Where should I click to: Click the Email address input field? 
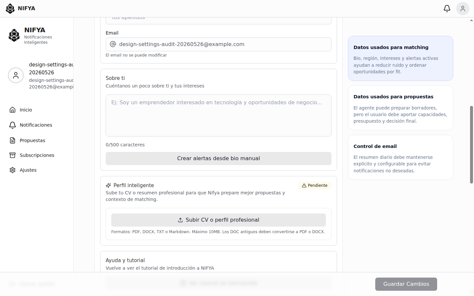[219, 44]
